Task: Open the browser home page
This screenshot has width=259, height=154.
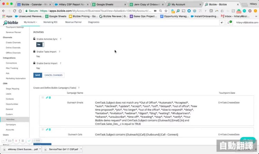Action: 20,11
